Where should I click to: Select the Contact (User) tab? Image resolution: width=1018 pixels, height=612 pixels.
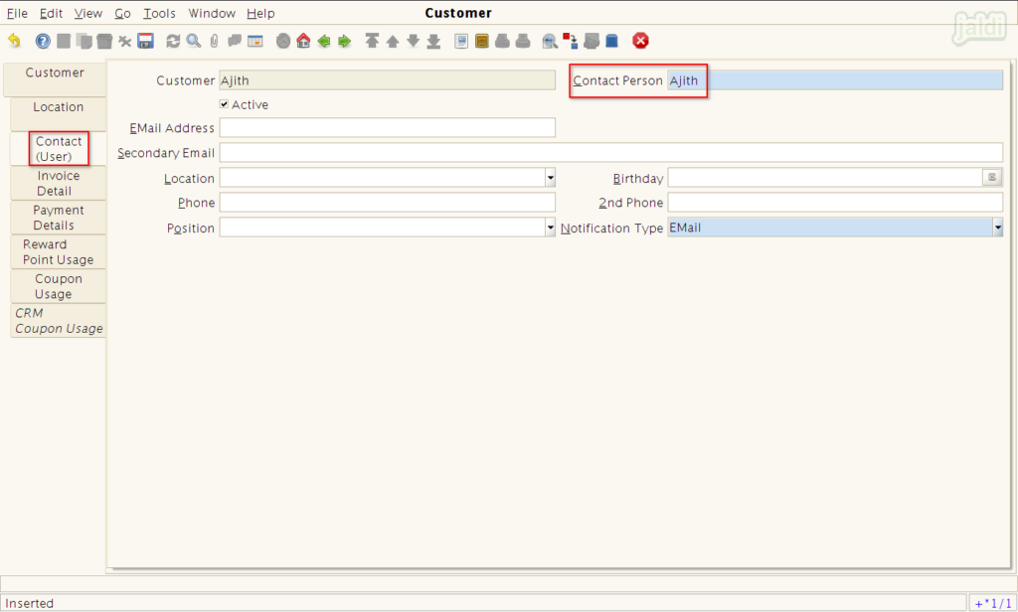coord(59,149)
